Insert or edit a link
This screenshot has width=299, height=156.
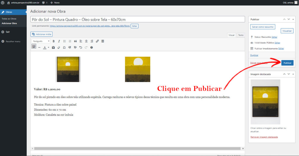[x=97, y=41]
